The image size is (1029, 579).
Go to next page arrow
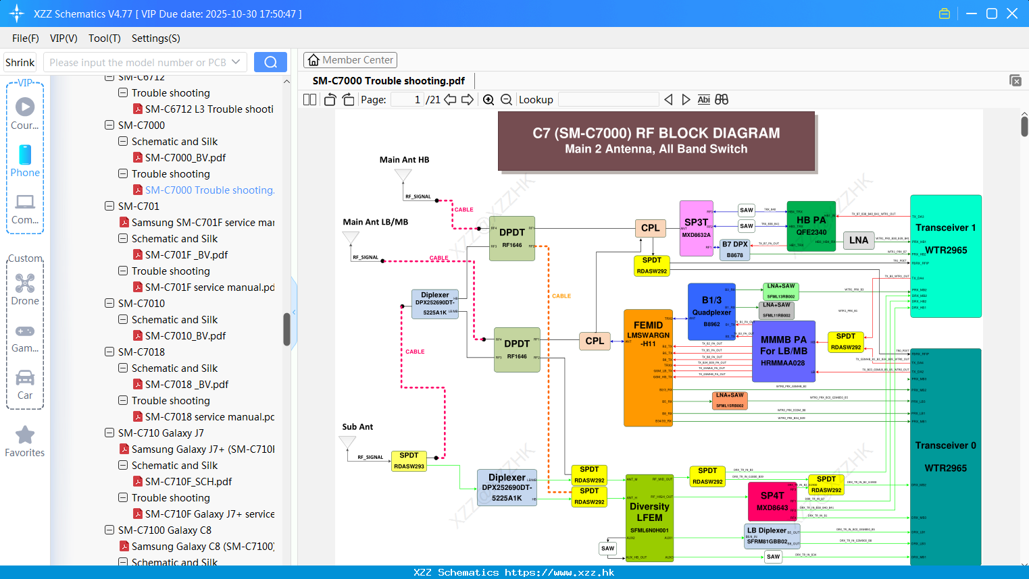coord(468,99)
